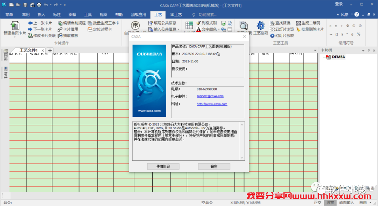Screen dimensions: 378x206
Task: Click 填写公共信息
Action: tap(162, 23)
